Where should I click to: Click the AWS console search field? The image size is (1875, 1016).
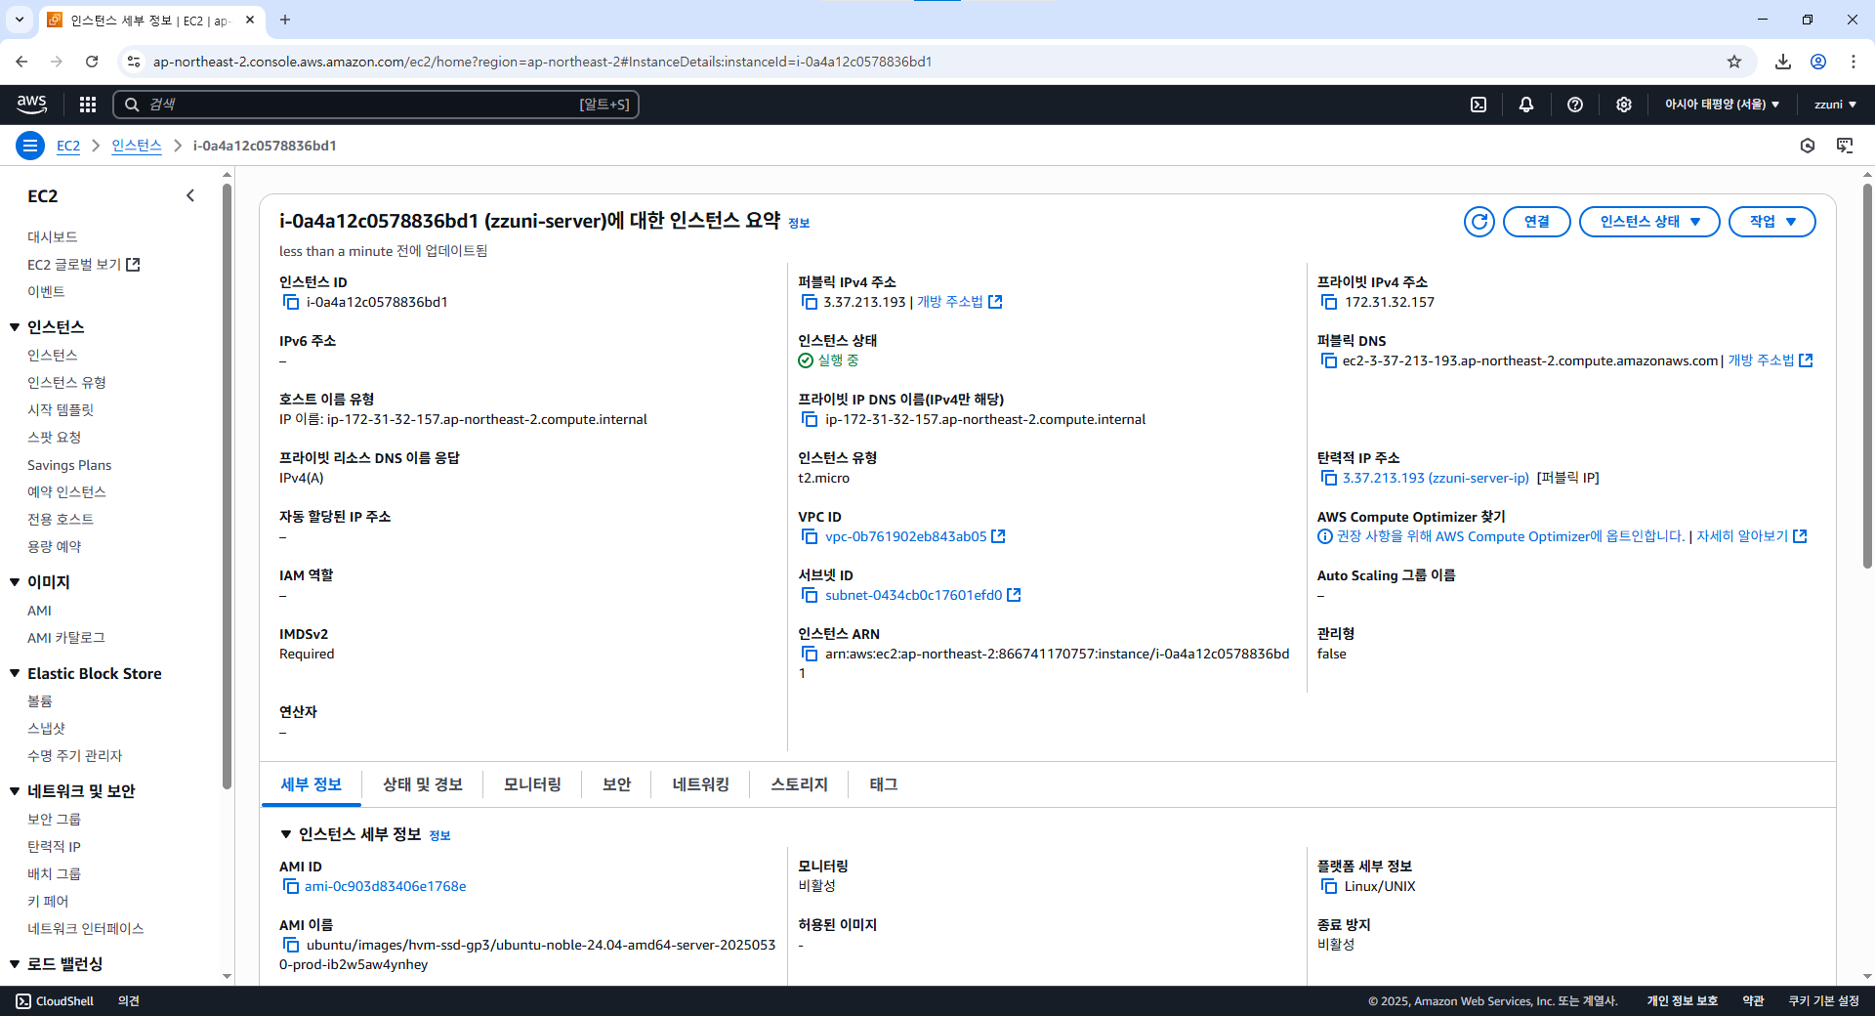(x=376, y=105)
